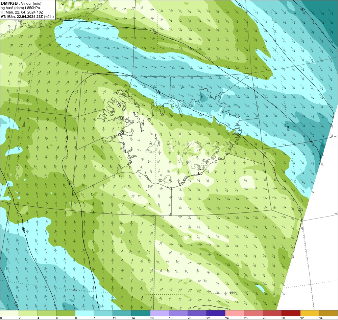Select the 10–12 m/s light teal legend swatch
The image size is (338, 320).
point(103,313)
